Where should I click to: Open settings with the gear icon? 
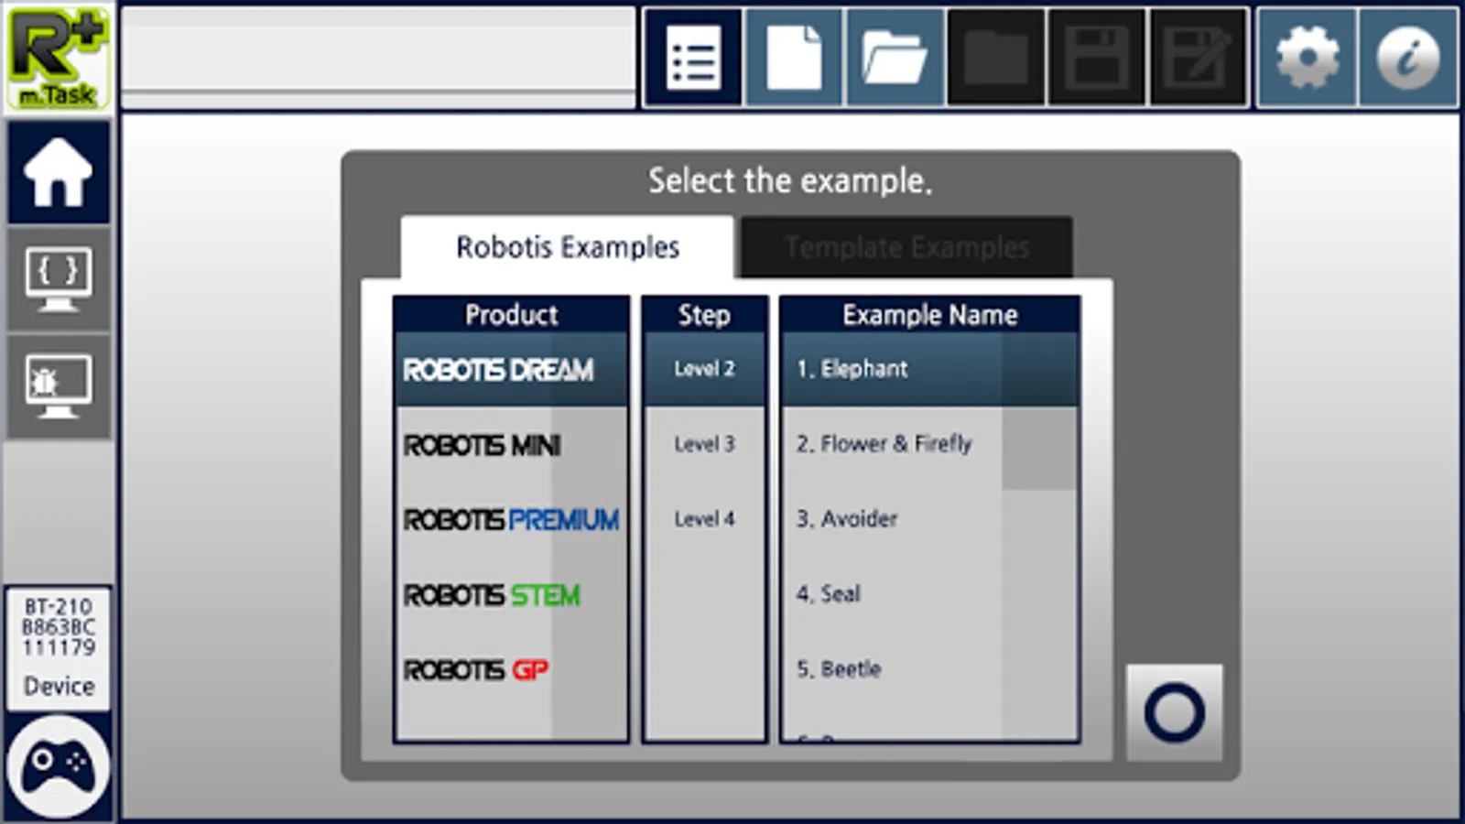[x=1307, y=58]
